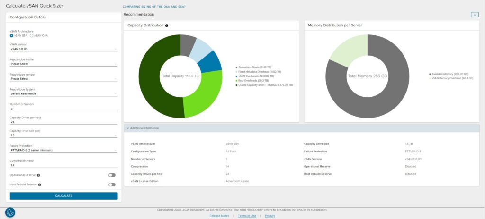Click Operations Space legend entry

(253, 67)
